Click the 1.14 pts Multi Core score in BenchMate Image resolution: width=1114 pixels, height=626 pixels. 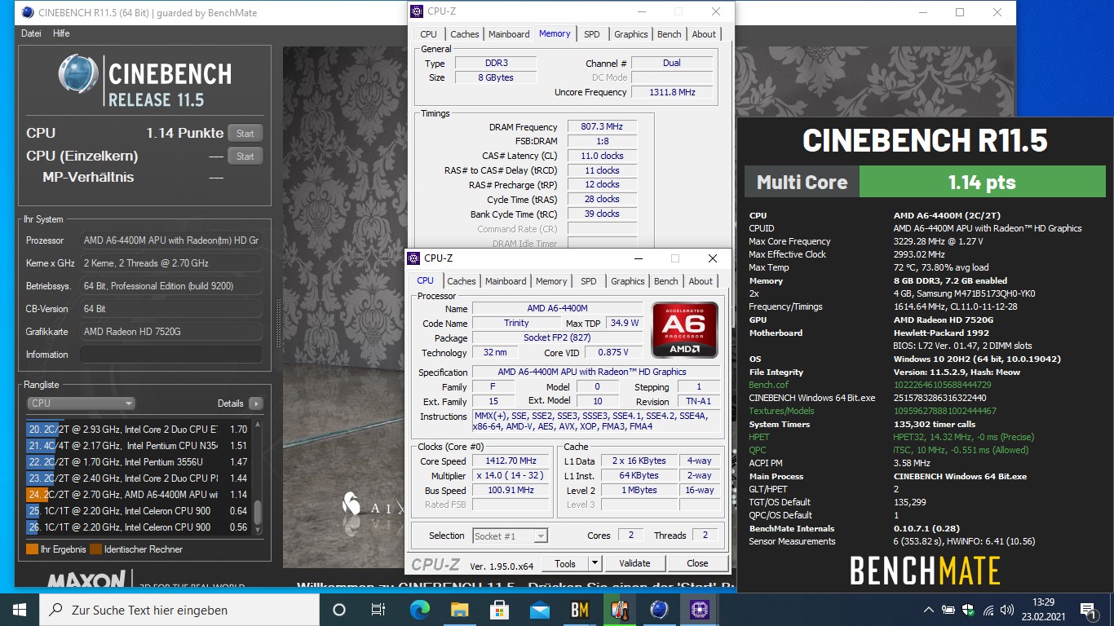[983, 182]
